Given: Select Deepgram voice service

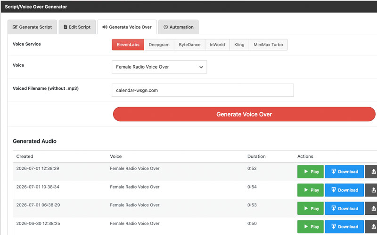Looking at the screenshot, I should click(x=159, y=45).
